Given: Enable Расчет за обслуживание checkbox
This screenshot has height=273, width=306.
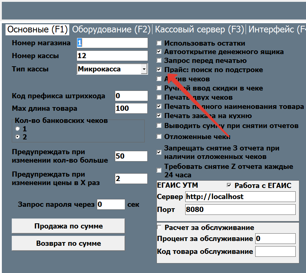Looking at the screenshot, I should [159, 227].
